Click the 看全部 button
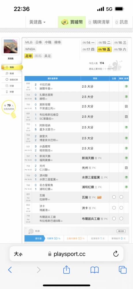 (121, 231)
